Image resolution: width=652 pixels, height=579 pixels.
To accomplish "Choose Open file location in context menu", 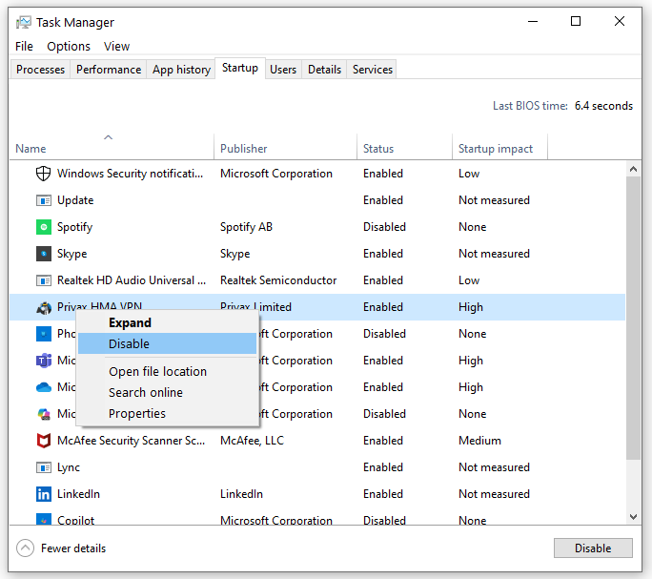I will 167,371.
